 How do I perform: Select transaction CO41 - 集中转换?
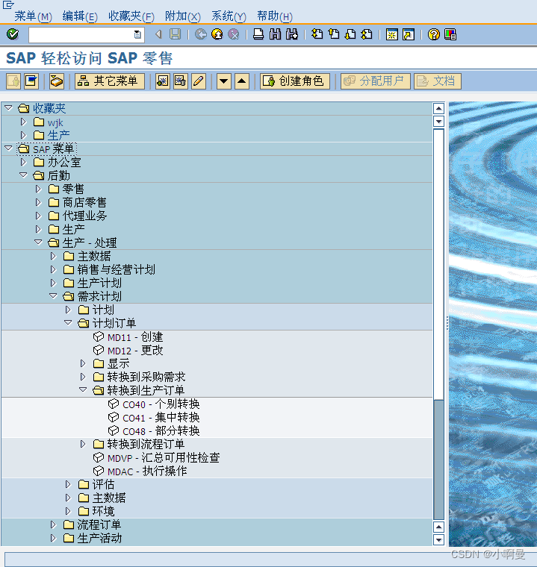pos(161,417)
